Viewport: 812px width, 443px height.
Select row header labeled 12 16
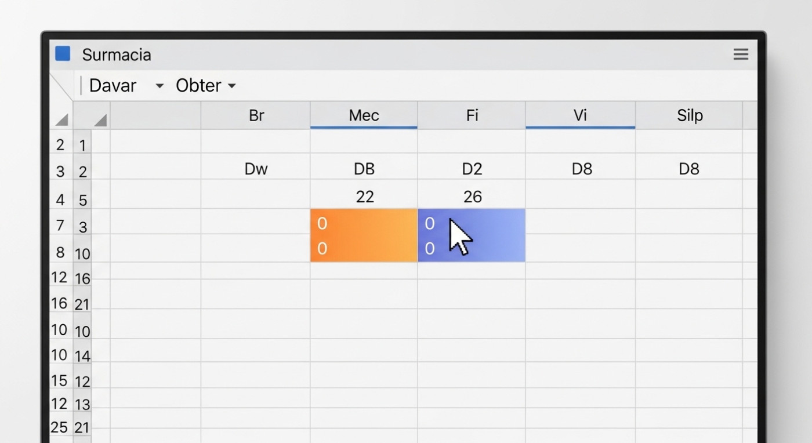pos(70,278)
